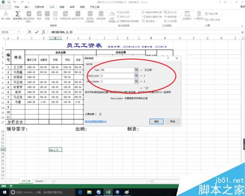The width and height of the screenshot is (245, 196).
Task: Switch to the Page Layout (页面布局) tab
Action: pyautogui.click(x=39, y=7)
